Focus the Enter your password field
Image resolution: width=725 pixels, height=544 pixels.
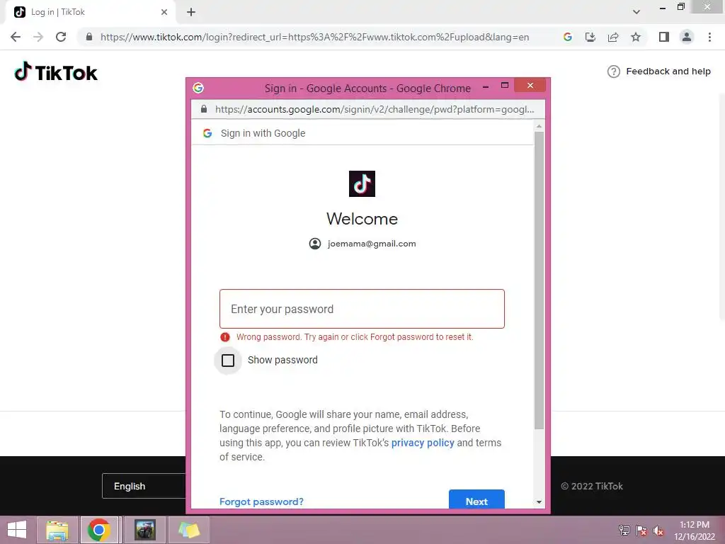tap(362, 309)
